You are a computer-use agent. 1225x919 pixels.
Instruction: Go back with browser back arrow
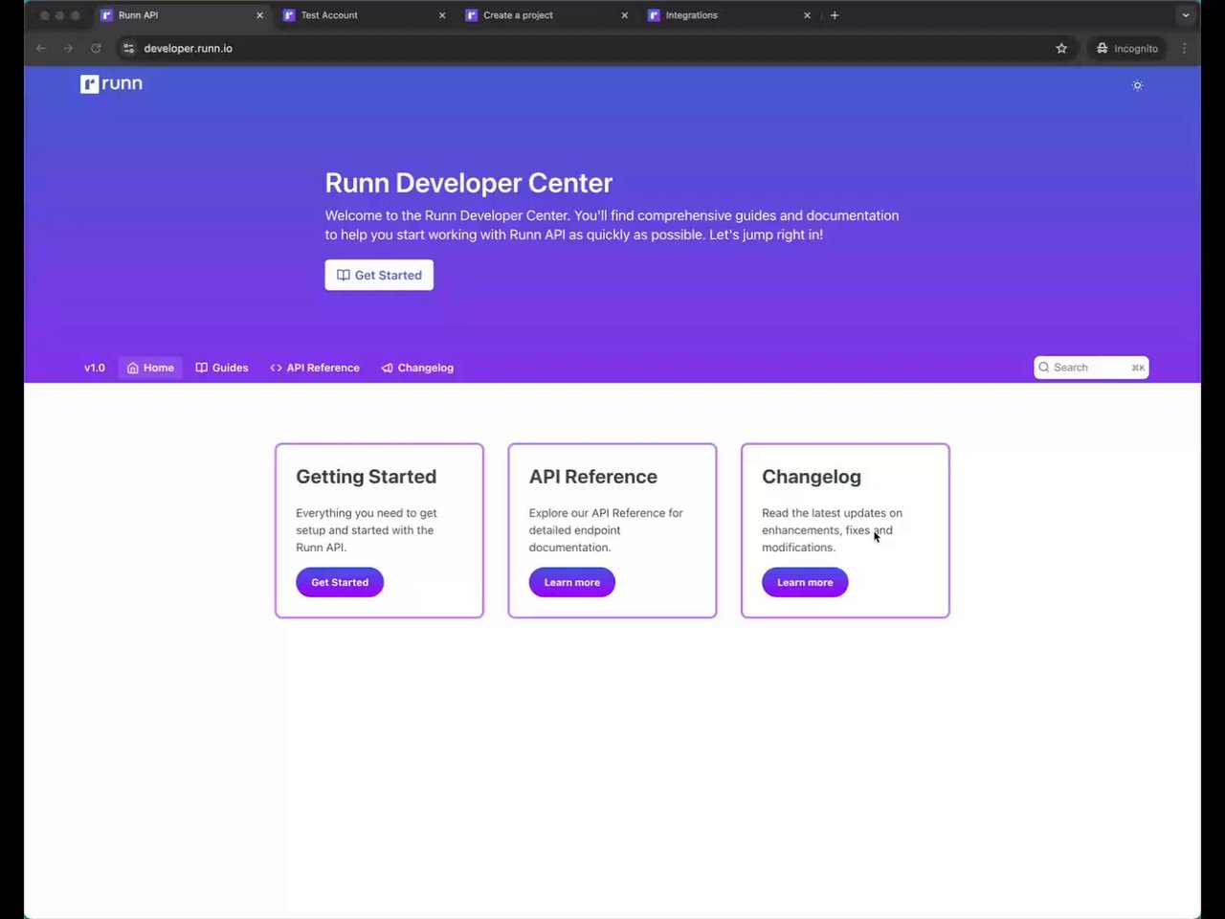click(x=40, y=48)
